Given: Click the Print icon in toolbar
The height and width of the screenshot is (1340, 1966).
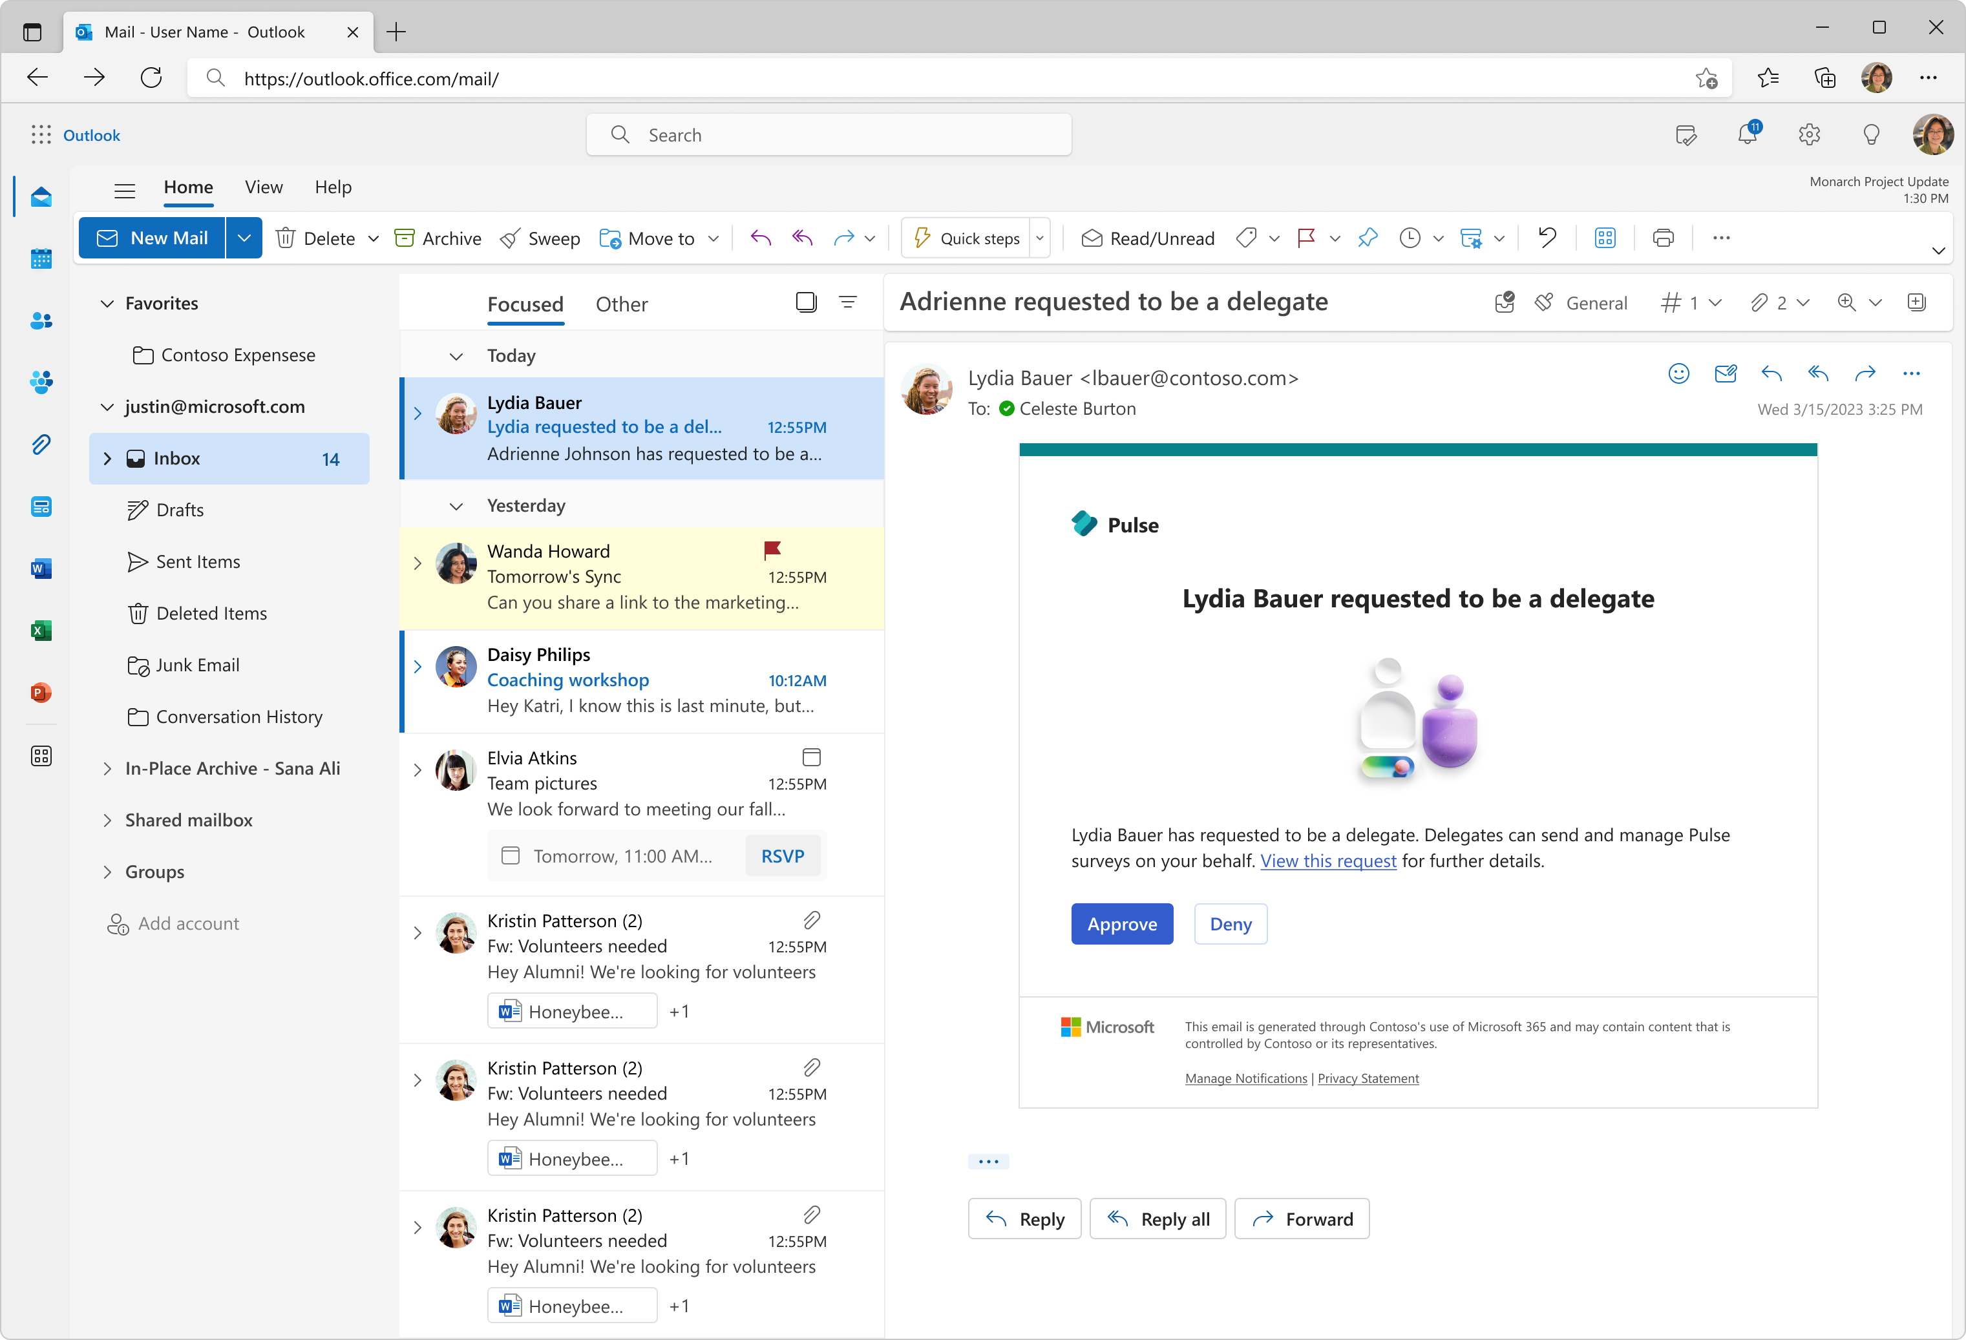Looking at the screenshot, I should [1662, 238].
